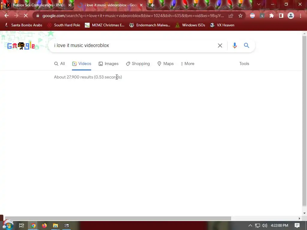View site security lock icon
The image size is (307, 230).
(38, 16)
